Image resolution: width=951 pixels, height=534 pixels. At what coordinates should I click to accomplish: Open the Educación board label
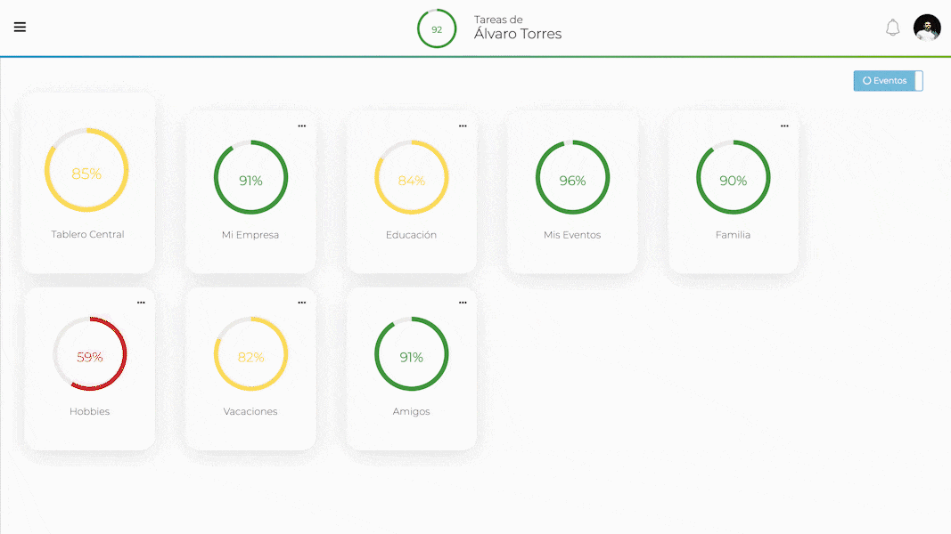[x=411, y=235]
